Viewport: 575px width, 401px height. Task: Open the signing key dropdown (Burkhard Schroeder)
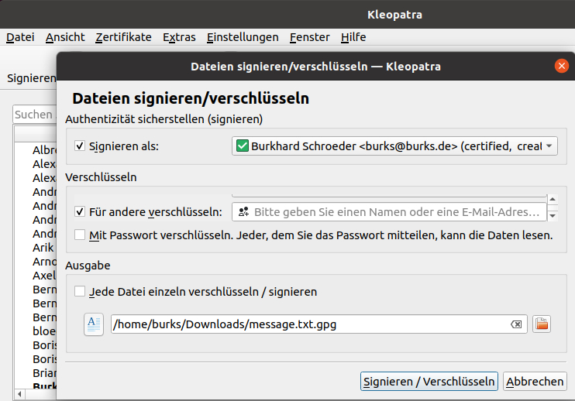394,146
